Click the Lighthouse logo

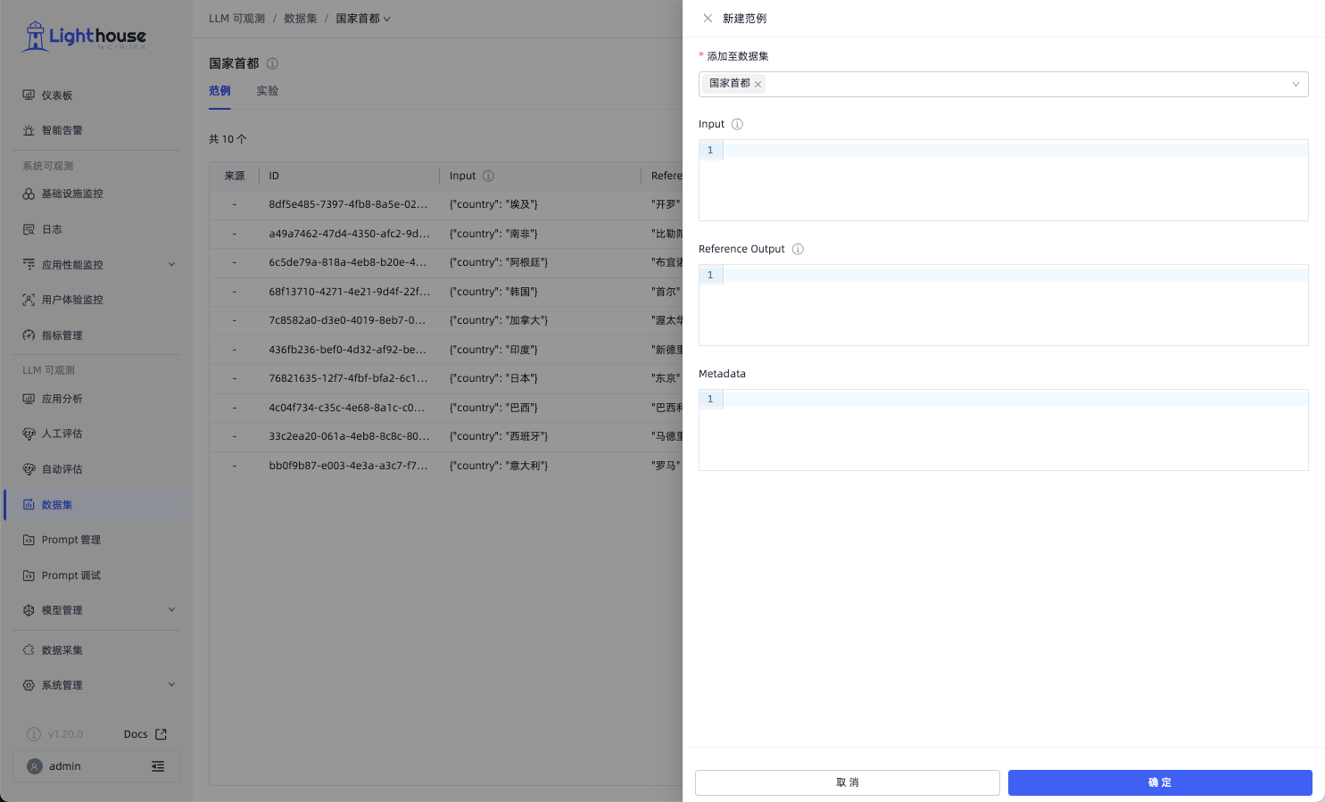pos(85,37)
